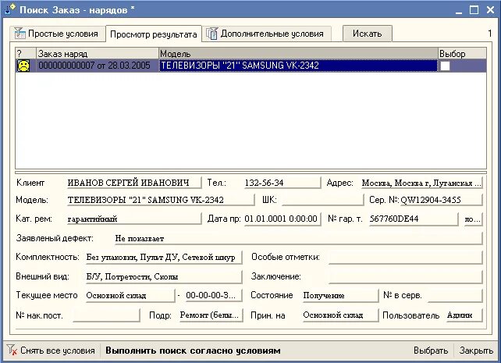Maximize the Поиск Заказ - нарядов window
The width and height of the screenshot is (501, 363).
[474, 10]
